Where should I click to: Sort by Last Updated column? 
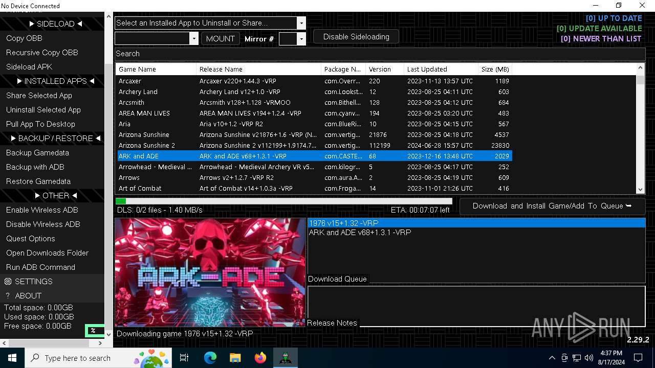(441, 69)
